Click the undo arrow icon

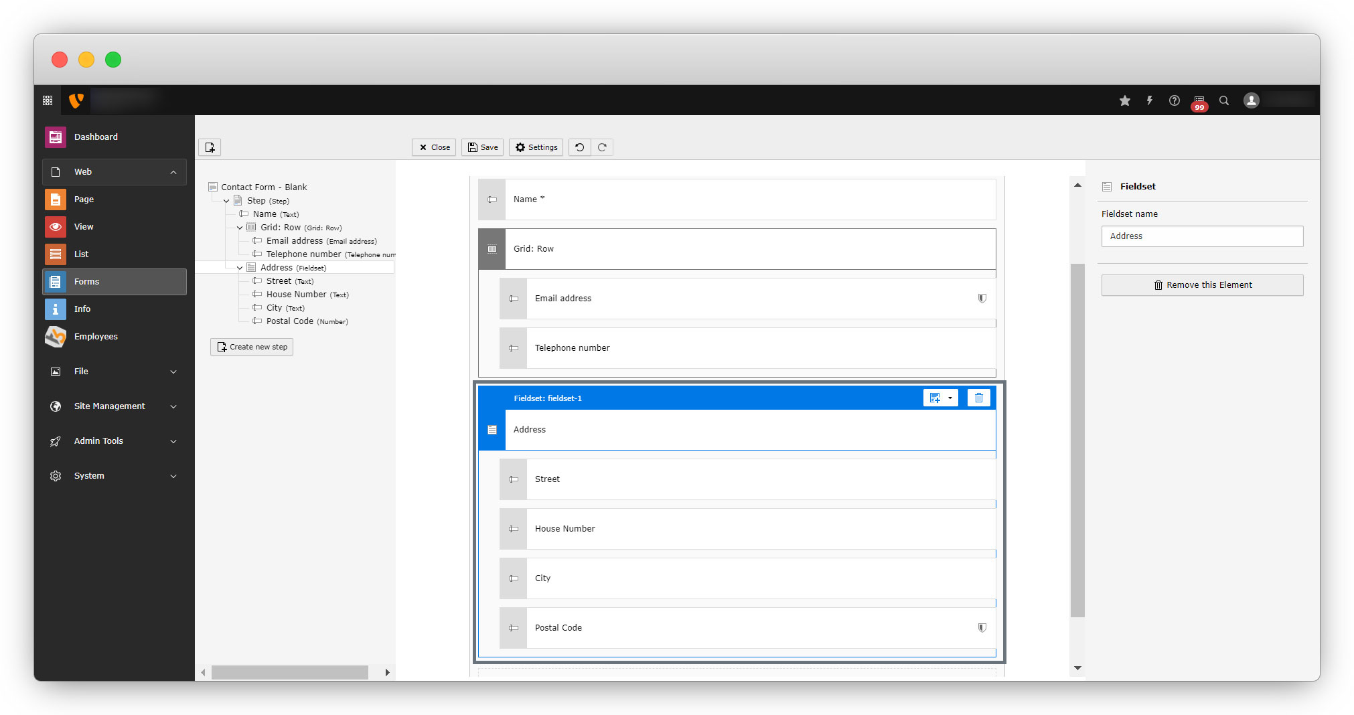click(580, 147)
